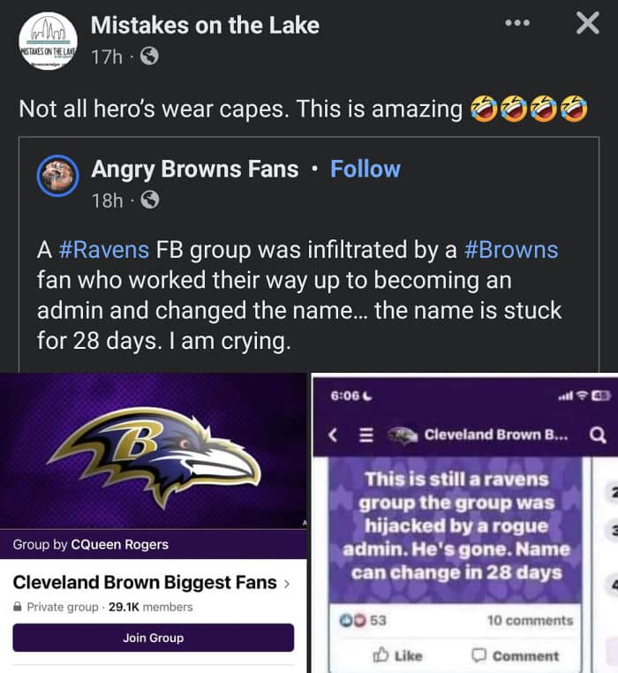Screen dimensions: 618x673
Task: Click the globe icon beside 17h
Action: point(149,57)
